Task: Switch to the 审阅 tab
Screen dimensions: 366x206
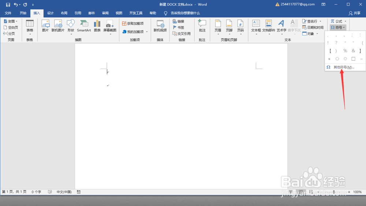Action: pos(105,13)
